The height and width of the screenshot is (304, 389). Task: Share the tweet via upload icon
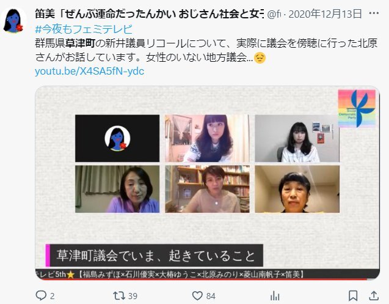(x=374, y=295)
